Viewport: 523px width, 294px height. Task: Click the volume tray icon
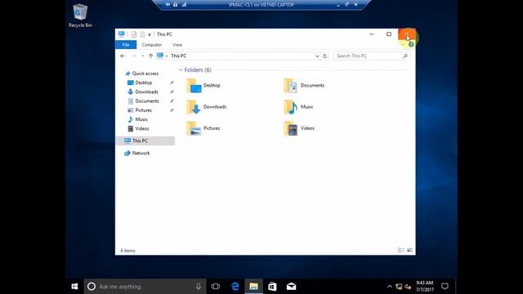tap(408, 287)
